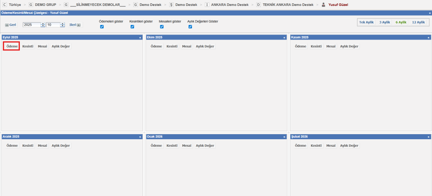The width and height of the screenshot is (432, 196).
Task: Click the ANKARA Demo Destek workplace icon
Action: [207, 4]
